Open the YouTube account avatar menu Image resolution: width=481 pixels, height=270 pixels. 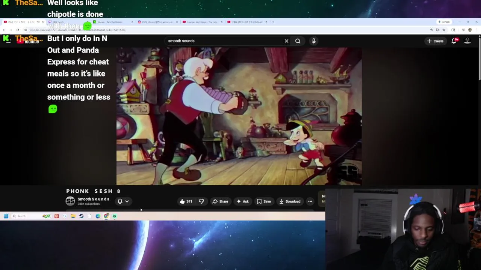coord(467,41)
